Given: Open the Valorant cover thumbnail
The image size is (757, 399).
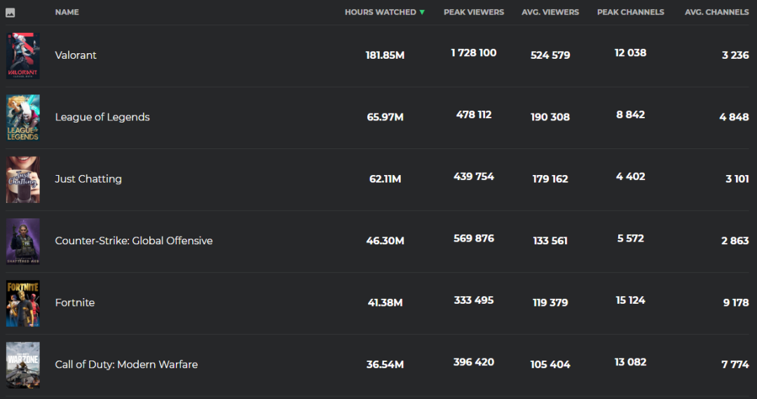Looking at the screenshot, I should point(23,56).
